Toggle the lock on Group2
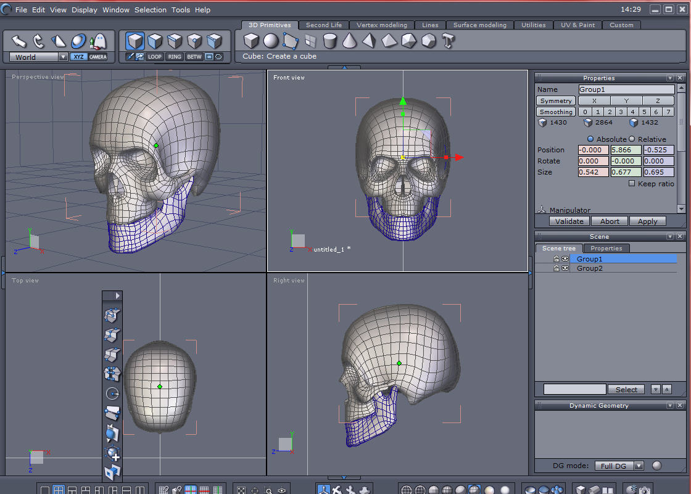The height and width of the screenshot is (494, 691). [556, 268]
